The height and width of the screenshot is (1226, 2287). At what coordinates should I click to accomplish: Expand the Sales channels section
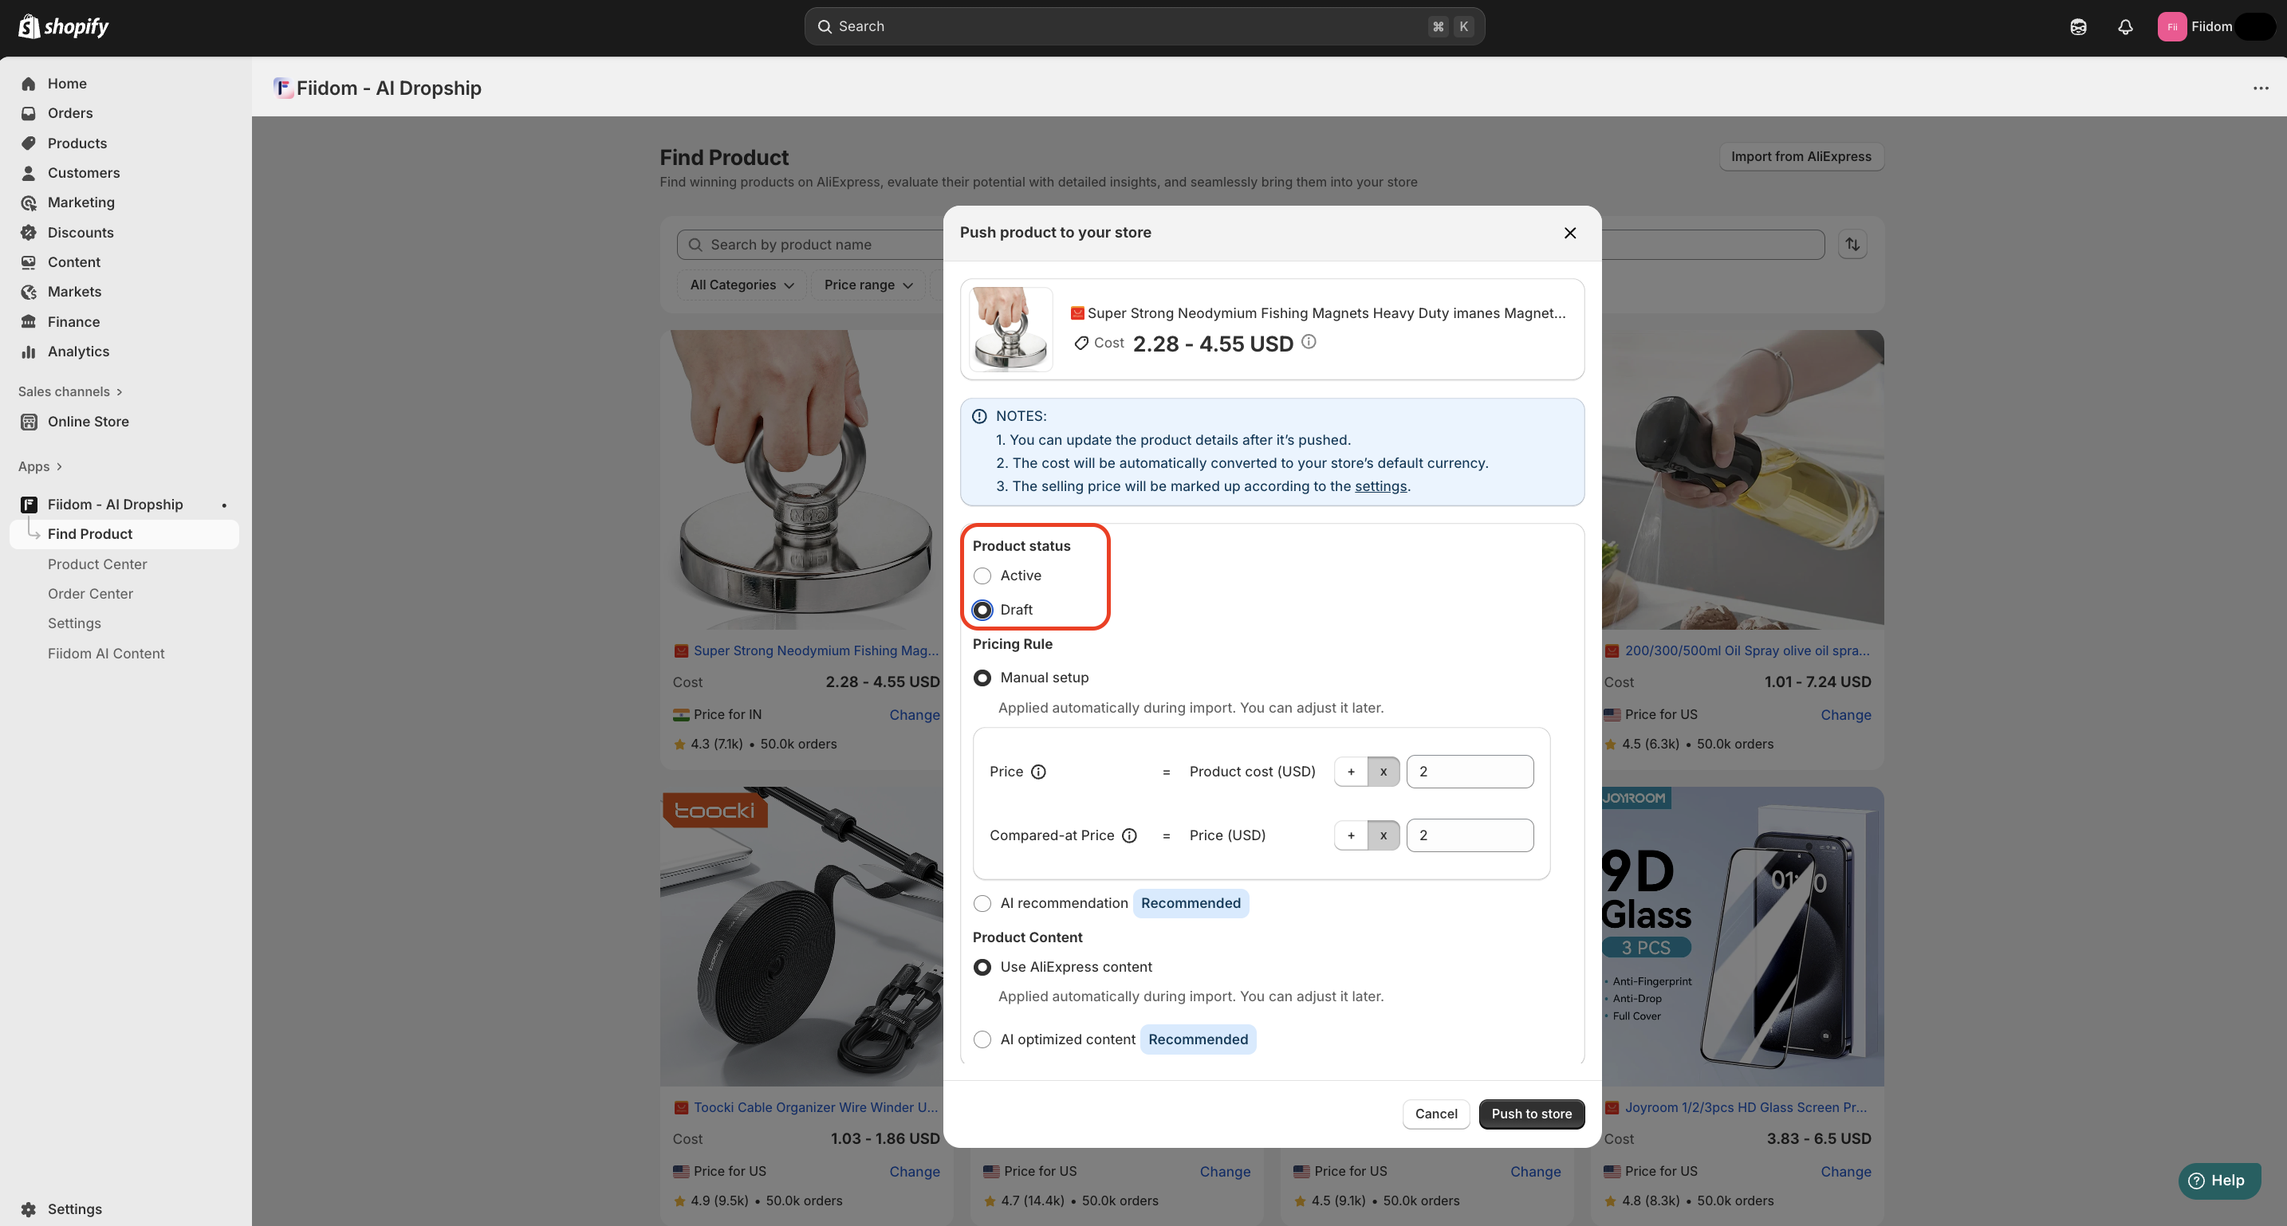click(x=69, y=391)
